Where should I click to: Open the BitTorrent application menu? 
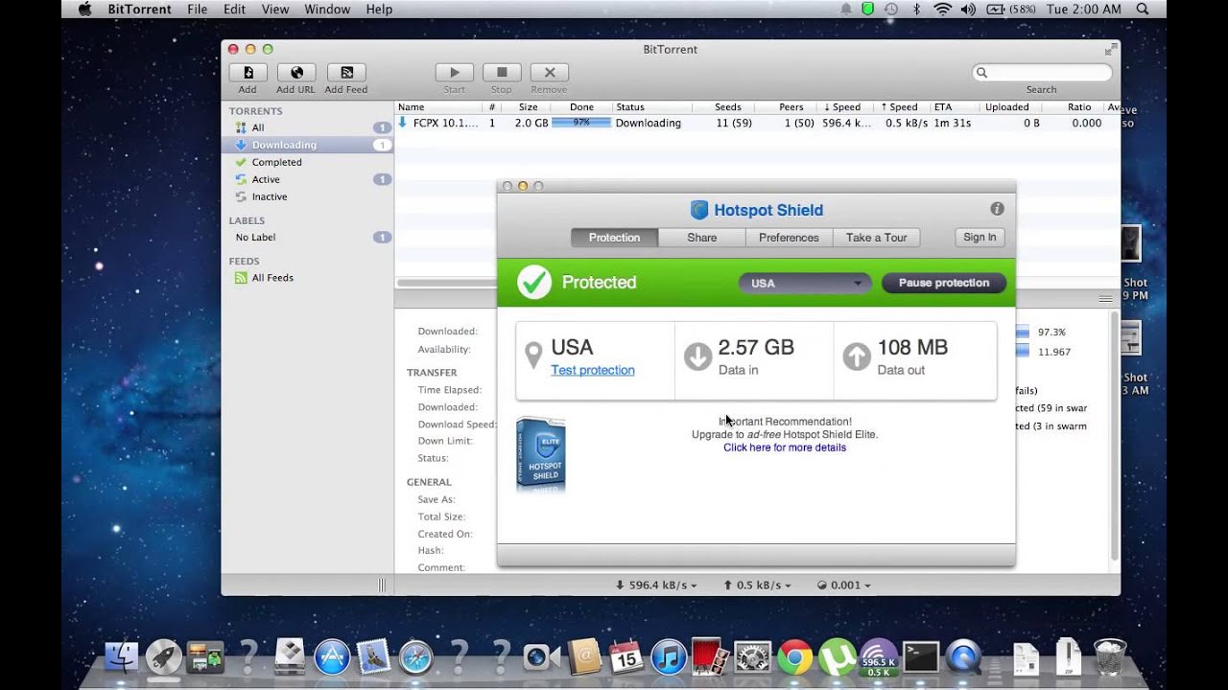(x=140, y=10)
